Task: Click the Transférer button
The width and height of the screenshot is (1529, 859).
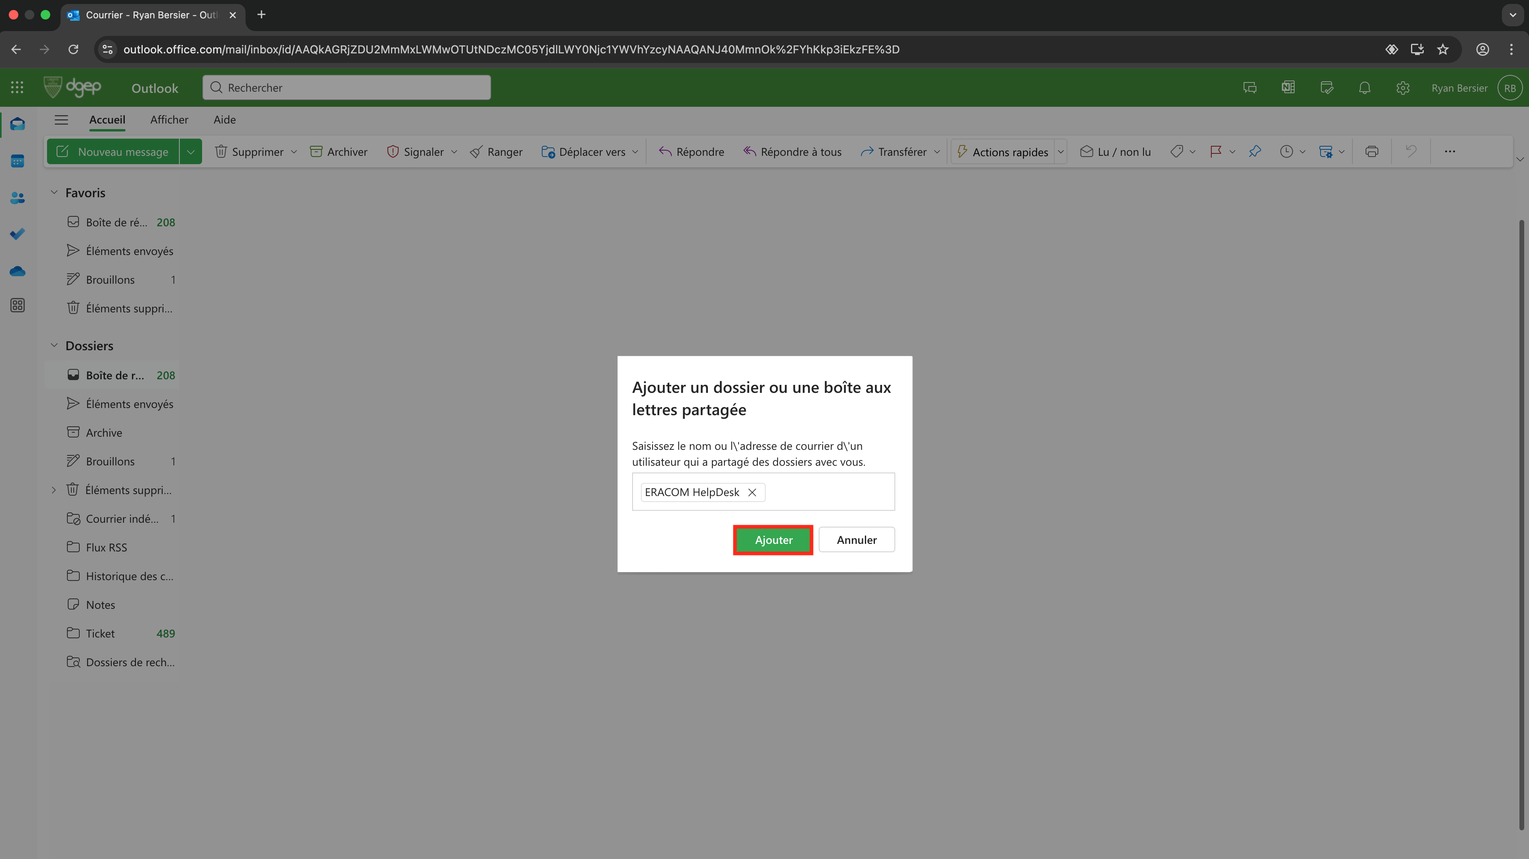Action: point(893,152)
